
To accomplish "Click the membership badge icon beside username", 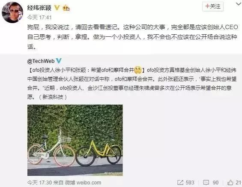I will [x=66, y=8].
